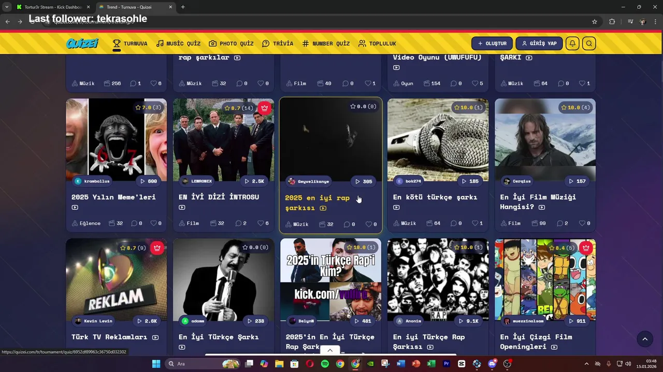The height and width of the screenshot is (372, 663).
Task: Click the taskbar search box Ara
Action: (203, 364)
